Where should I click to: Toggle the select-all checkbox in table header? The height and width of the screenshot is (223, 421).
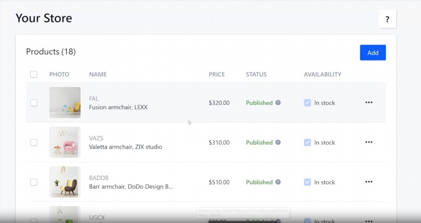pyautogui.click(x=34, y=74)
